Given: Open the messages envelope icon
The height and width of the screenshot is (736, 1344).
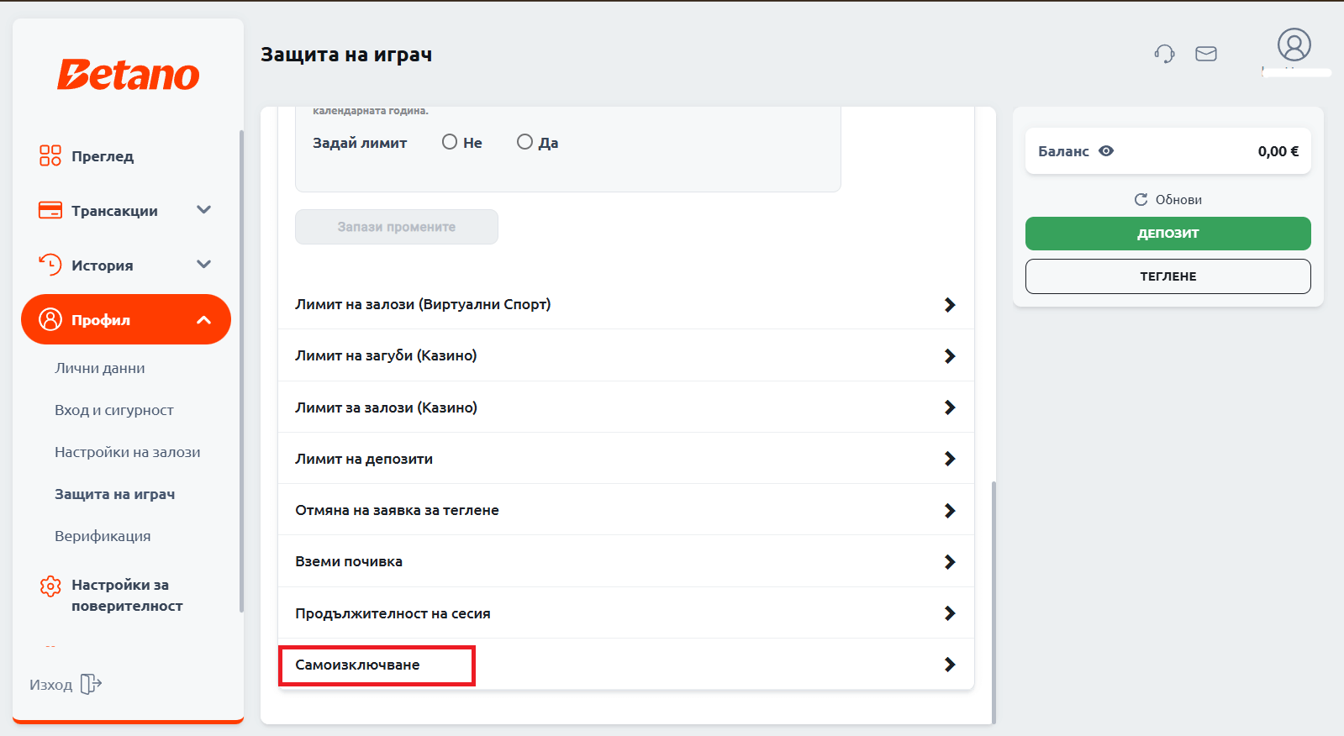Looking at the screenshot, I should tap(1206, 54).
